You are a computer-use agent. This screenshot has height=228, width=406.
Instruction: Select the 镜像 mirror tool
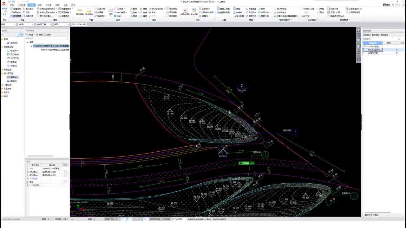[143, 9]
